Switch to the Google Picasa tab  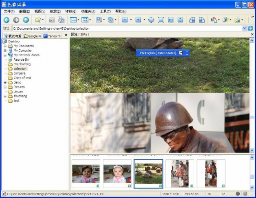pos(32,36)
